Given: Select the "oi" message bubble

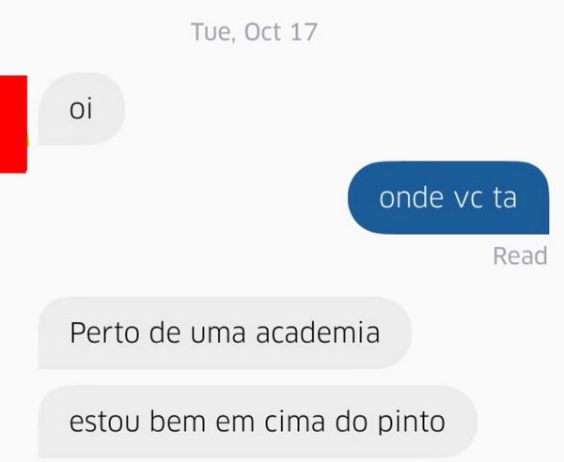Looking at the screenshot, I should point(81,109).
